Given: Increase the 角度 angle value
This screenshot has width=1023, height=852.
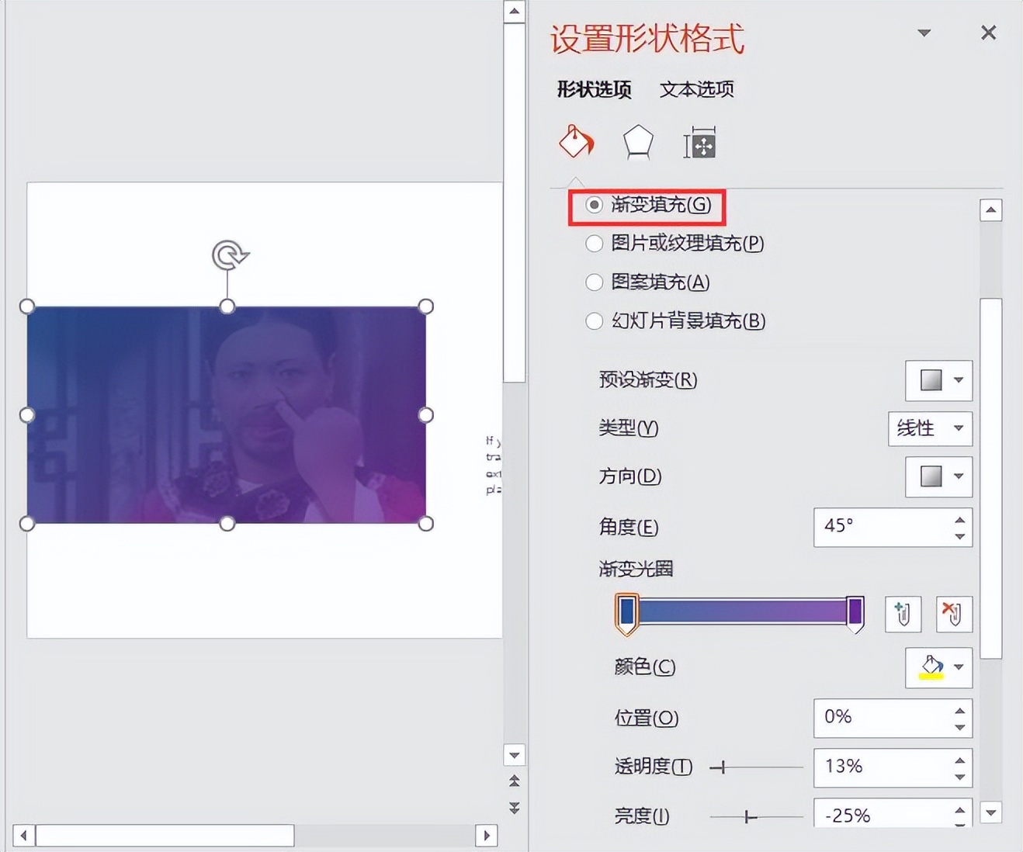Looking at the screenshot, I should pyautogui.click(x=960, y=519).
